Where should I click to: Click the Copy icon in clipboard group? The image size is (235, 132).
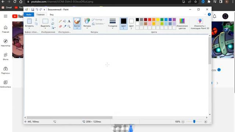tap(36, 23)
